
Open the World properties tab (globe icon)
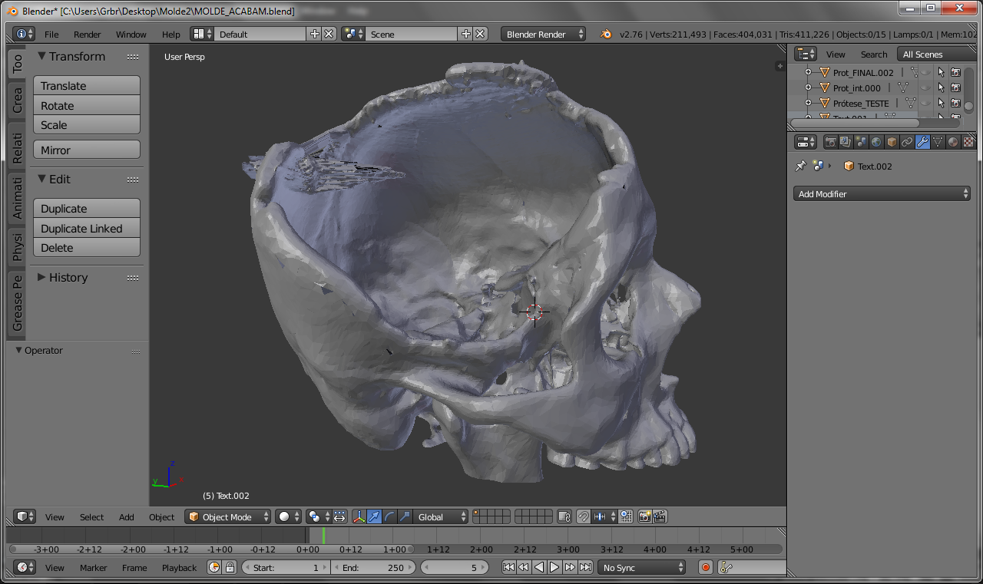876,142
